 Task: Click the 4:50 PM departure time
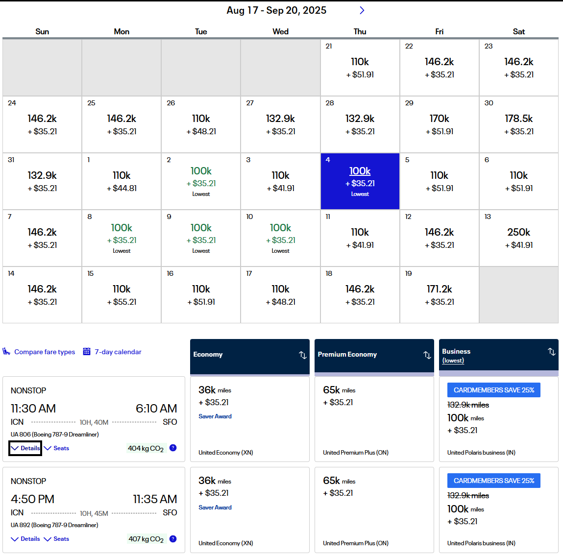click(x=32, y=499)
